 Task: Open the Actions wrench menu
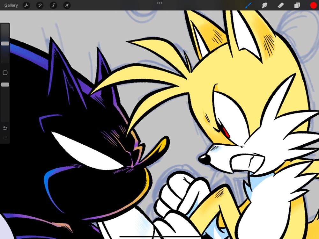pos(26,5)
